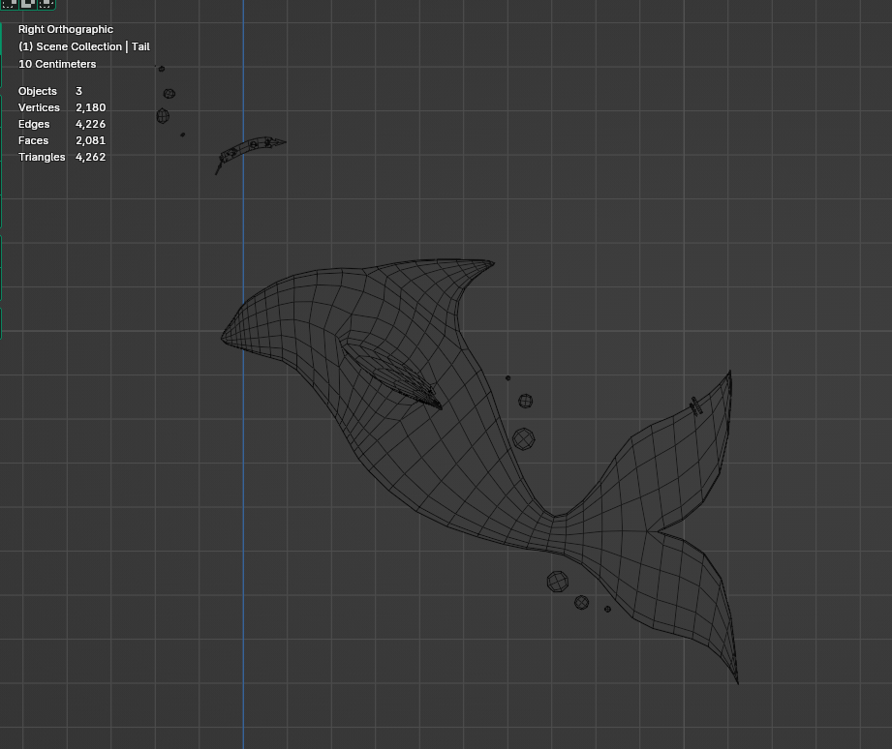Click the blue vertical axis line

(243, 484)
